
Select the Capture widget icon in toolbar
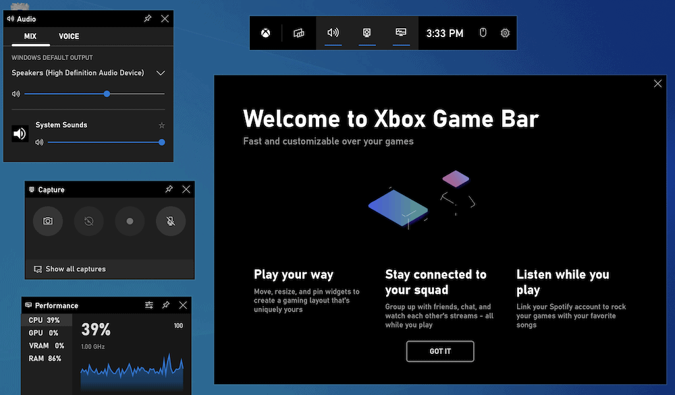click(367, 32)
